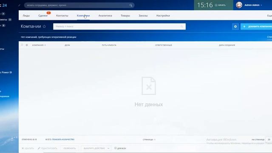The image size is (272, 153).
Task: Click the Ответственный column header
Action: coord(164,45)
